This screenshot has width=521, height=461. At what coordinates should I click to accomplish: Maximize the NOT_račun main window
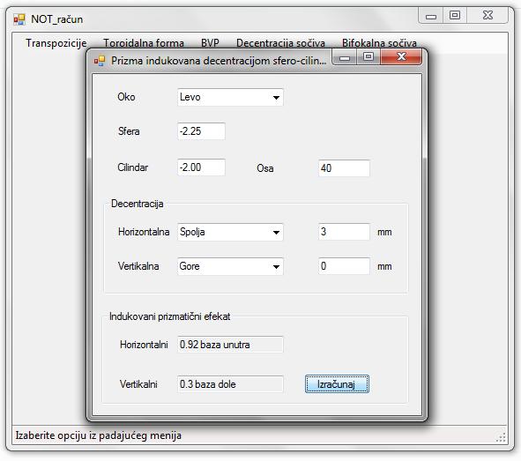(x=455, y=15)
